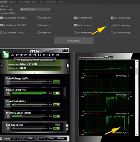Click the Afterburner Save profile button
The width and height of the screenshot is (140, 142).
pyautogui.click(x=31, y=138)
